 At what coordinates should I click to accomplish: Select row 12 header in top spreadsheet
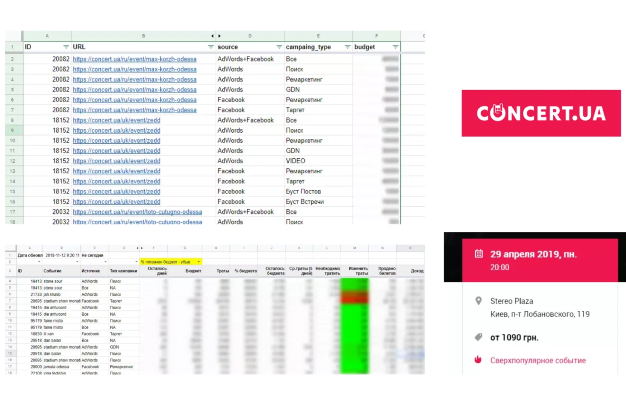(x=13, y=161)
